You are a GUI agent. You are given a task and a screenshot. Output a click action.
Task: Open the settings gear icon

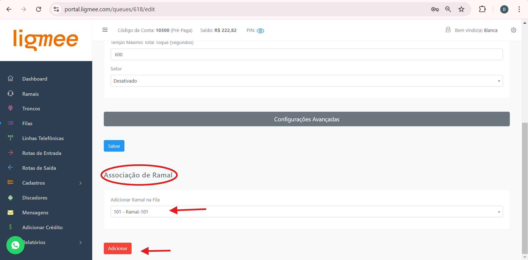tap(513, 30)
